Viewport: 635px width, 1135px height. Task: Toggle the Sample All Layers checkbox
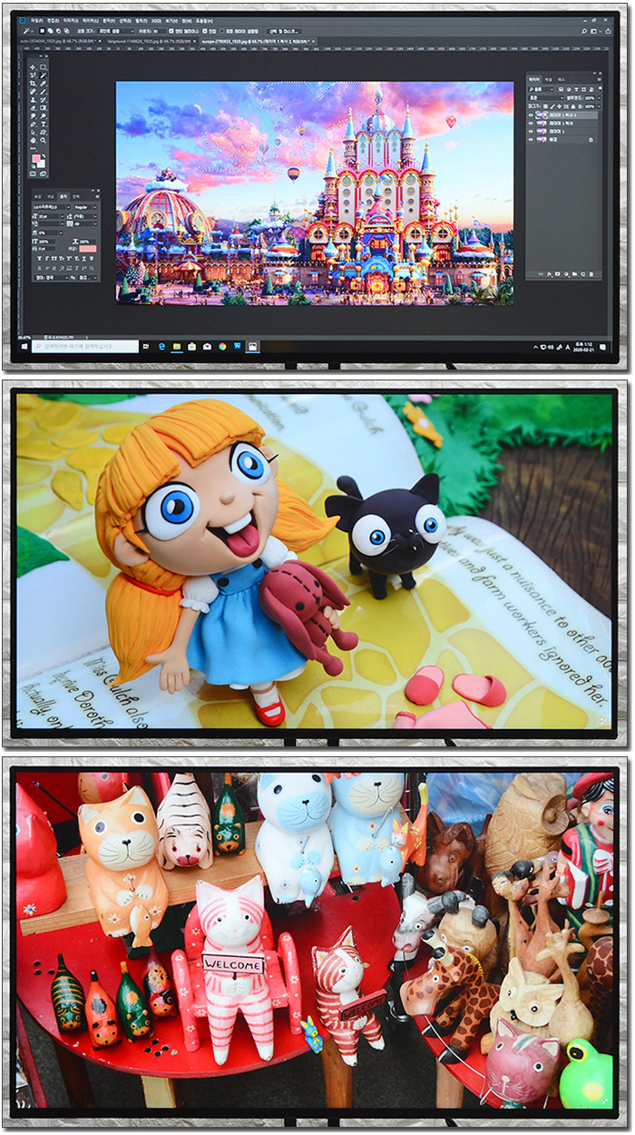221,30
